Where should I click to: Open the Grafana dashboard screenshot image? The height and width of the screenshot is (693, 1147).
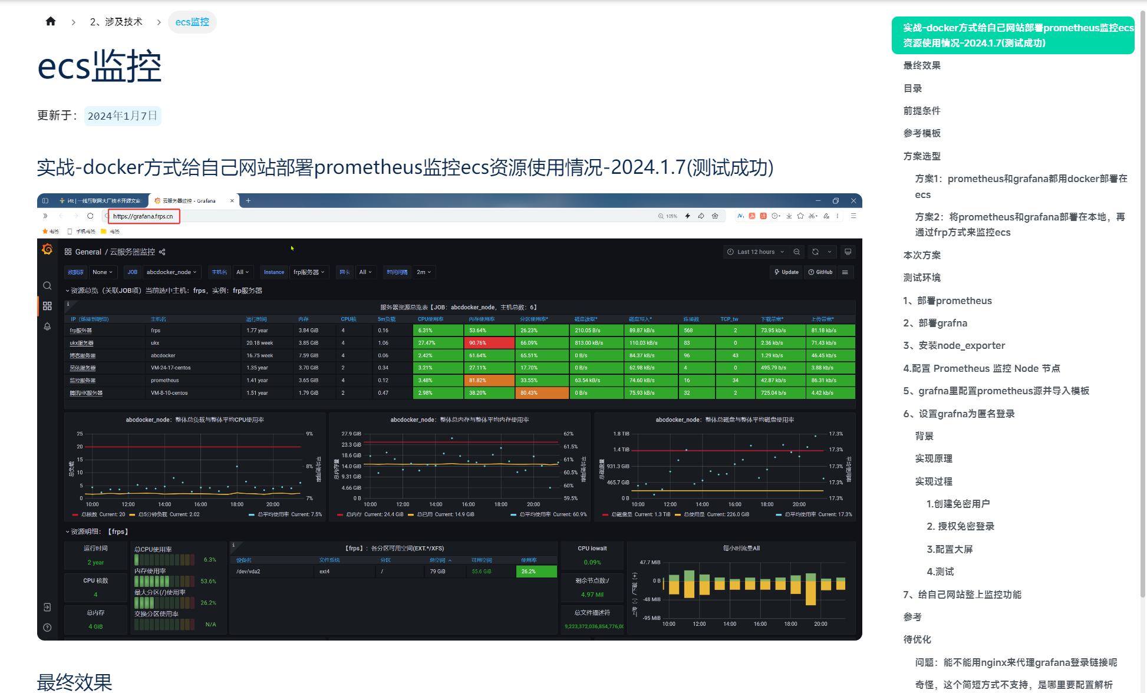click(450, 417)
